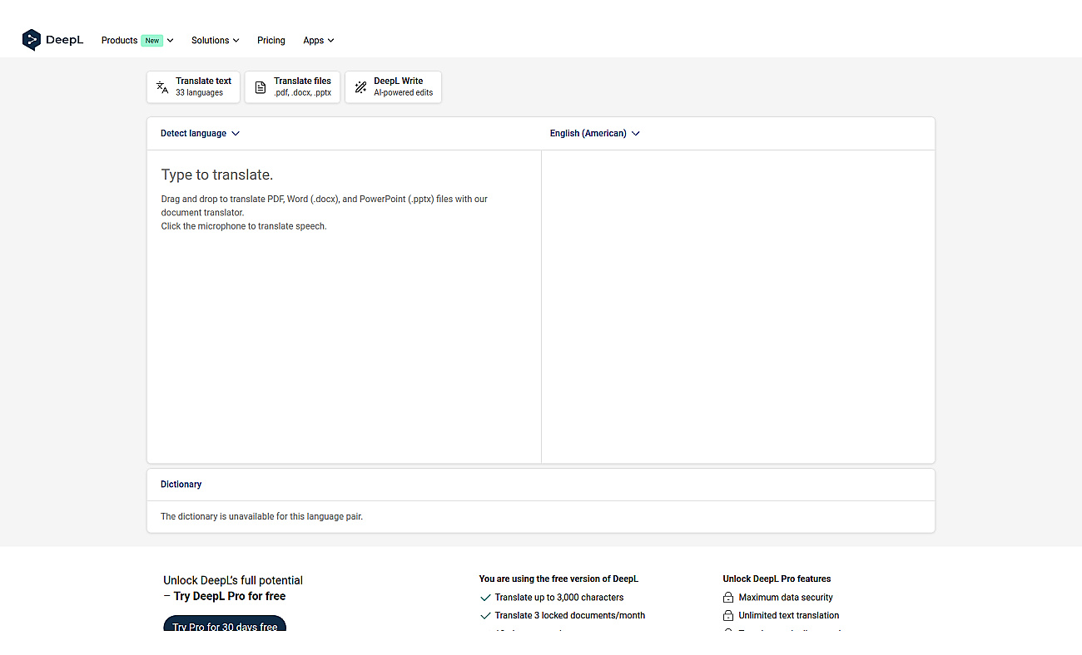The height and width of the screenshot is (655, 1082).
Task: Click the Unlock DeepL Pro features heading
Action: pyautogui.click(x=777, y=579)
